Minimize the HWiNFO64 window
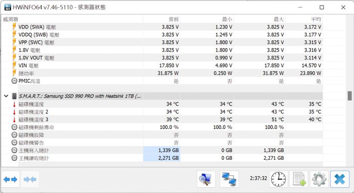Screen dimensions: 354x193 coord(300,7)
